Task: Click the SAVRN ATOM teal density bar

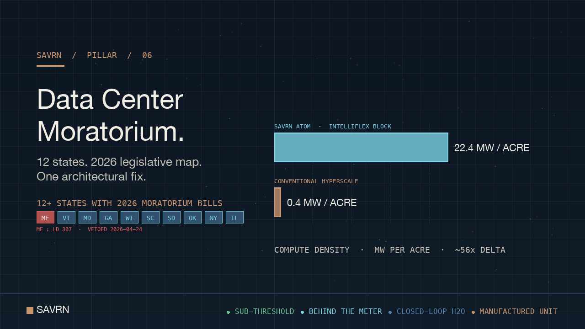Action: coord(361,148)
